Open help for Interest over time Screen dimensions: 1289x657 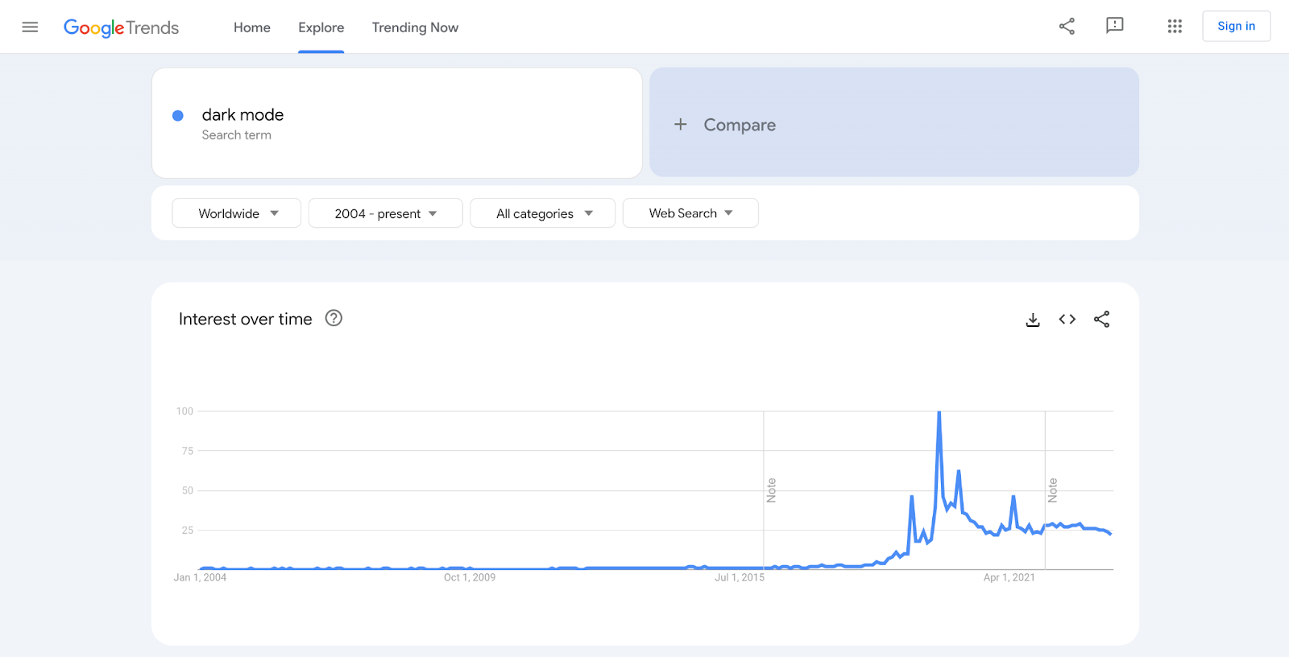point(334,318)
